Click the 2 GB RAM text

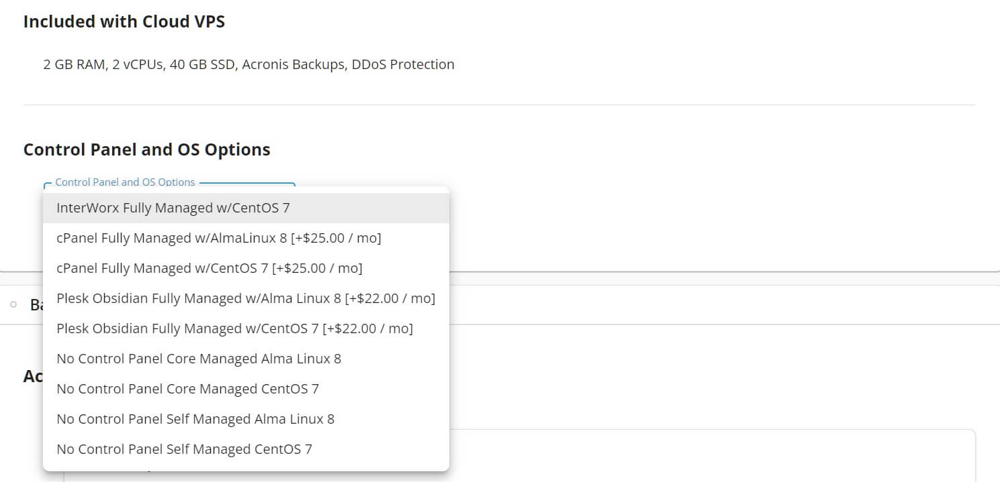(74, 64)
